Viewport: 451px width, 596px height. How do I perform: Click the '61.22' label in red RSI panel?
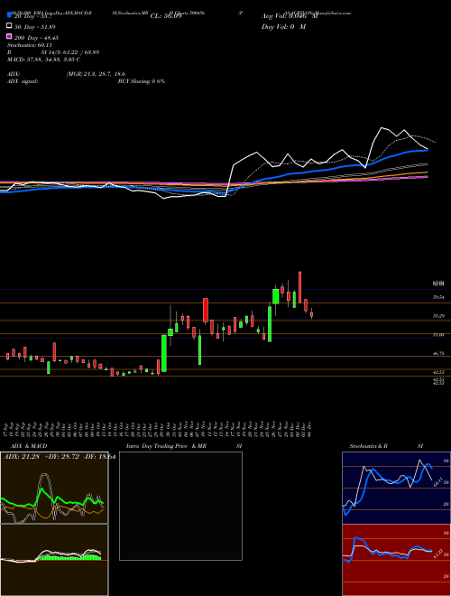pyautogui.click(x=437, y=554)
